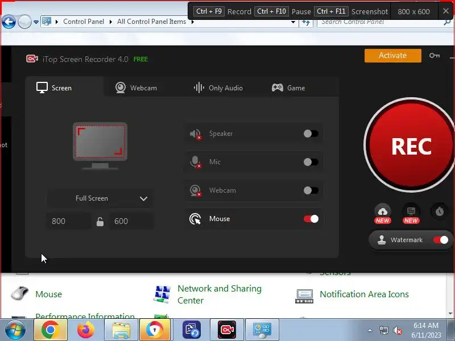Click the Back arrow in Control Panel

coord(9,22)
